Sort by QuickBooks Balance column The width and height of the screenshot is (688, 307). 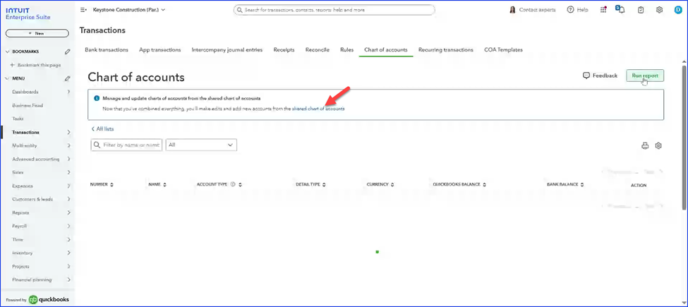coord(485,185)
